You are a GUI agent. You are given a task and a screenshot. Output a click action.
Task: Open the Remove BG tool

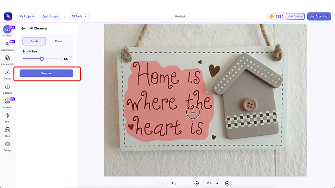pos(8,60)
